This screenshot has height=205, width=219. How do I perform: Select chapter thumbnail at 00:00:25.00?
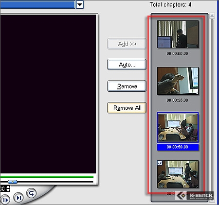(178, 81)
